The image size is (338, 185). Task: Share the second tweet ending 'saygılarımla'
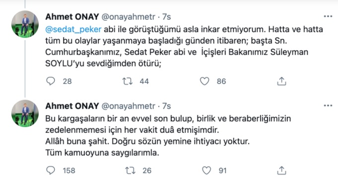[281, 170]
